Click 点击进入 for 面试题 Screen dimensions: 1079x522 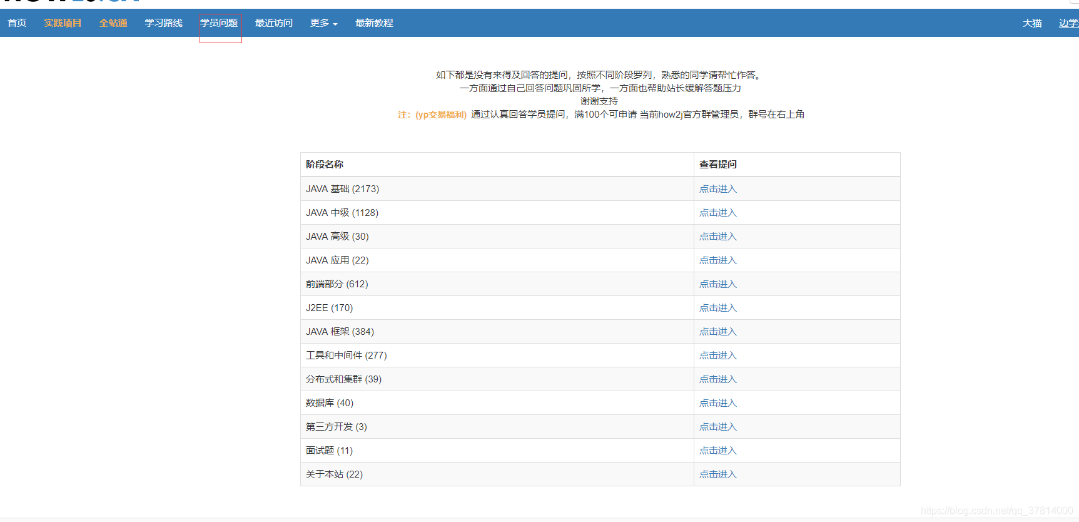tap(718, 451)
